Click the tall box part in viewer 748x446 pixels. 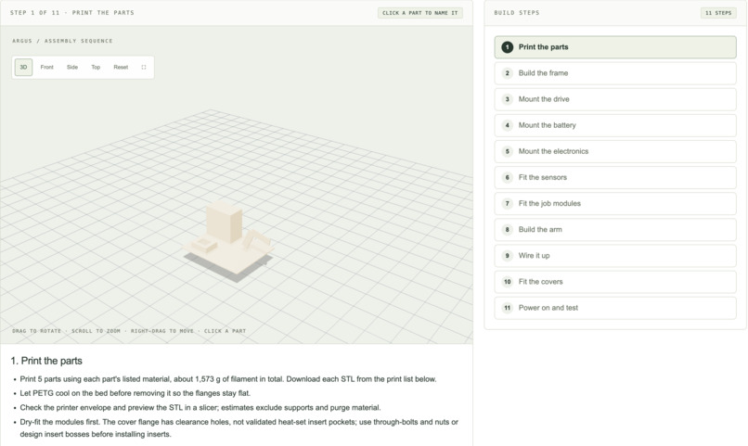pyautogui.click(x=225, y=222)
